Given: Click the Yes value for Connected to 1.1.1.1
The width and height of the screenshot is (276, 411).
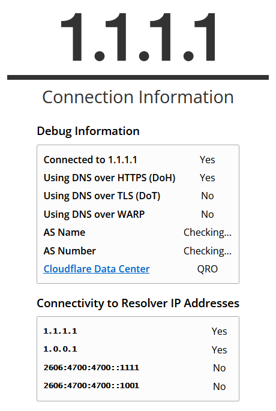Looking at the screenshot, I should pyautogui.click(x=208, y=160).
